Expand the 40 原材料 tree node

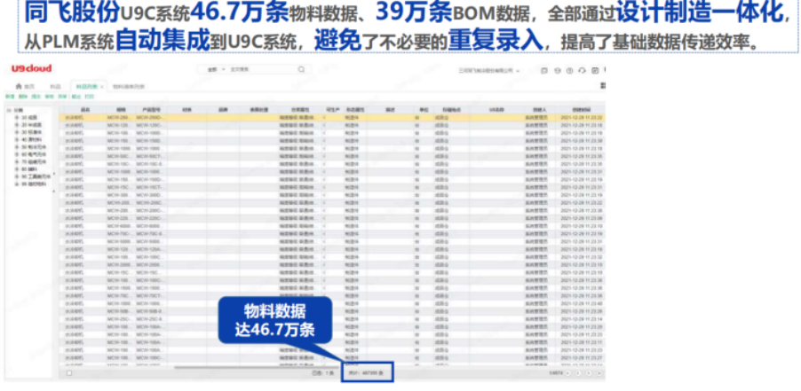[x=17, y=140]
